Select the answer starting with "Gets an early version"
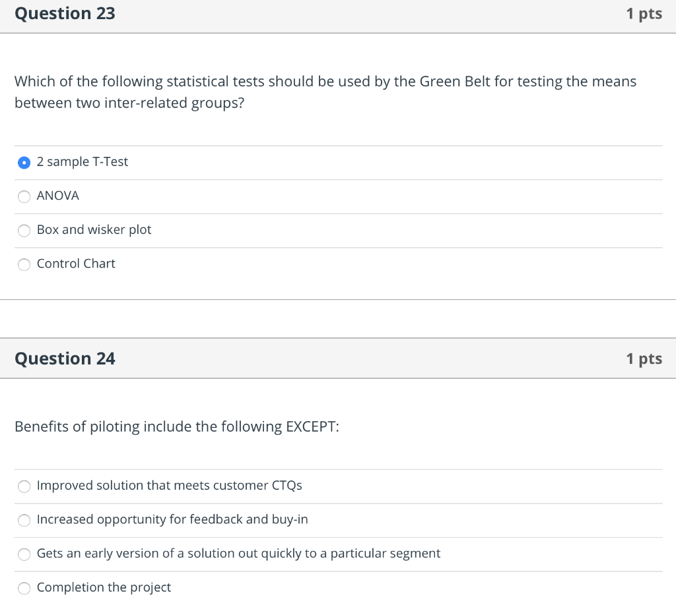 (x=24, y=554)
